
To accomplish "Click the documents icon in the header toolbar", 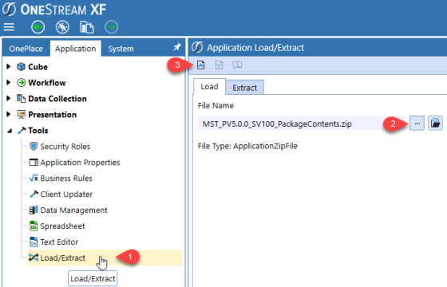I will pos(87,27).
